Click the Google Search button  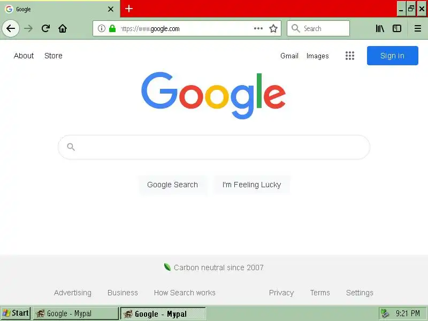tap(172, 185)
